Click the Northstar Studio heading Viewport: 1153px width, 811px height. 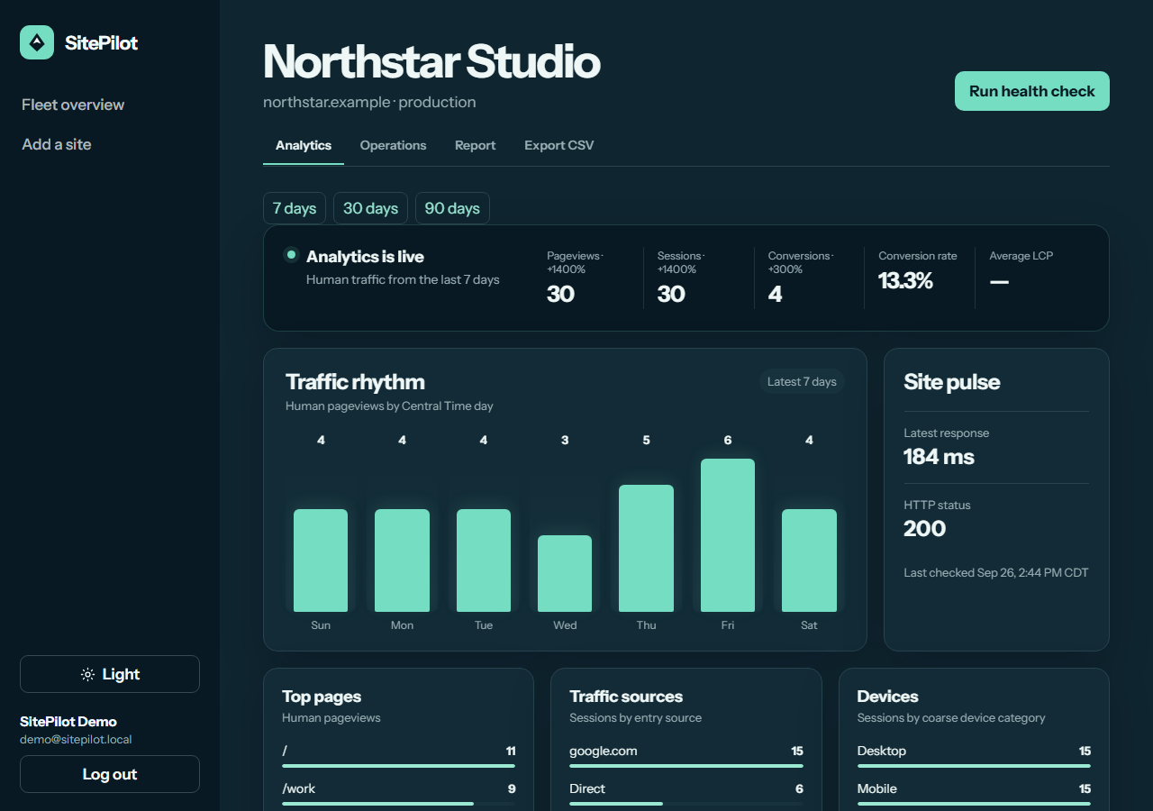(431, 62)
